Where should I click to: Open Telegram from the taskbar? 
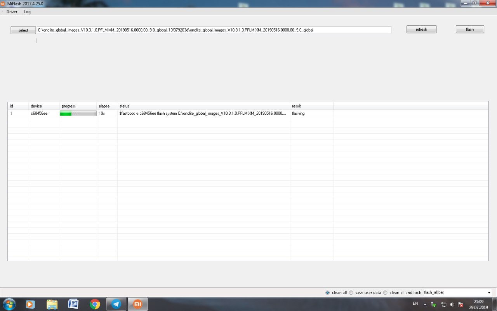116,304
